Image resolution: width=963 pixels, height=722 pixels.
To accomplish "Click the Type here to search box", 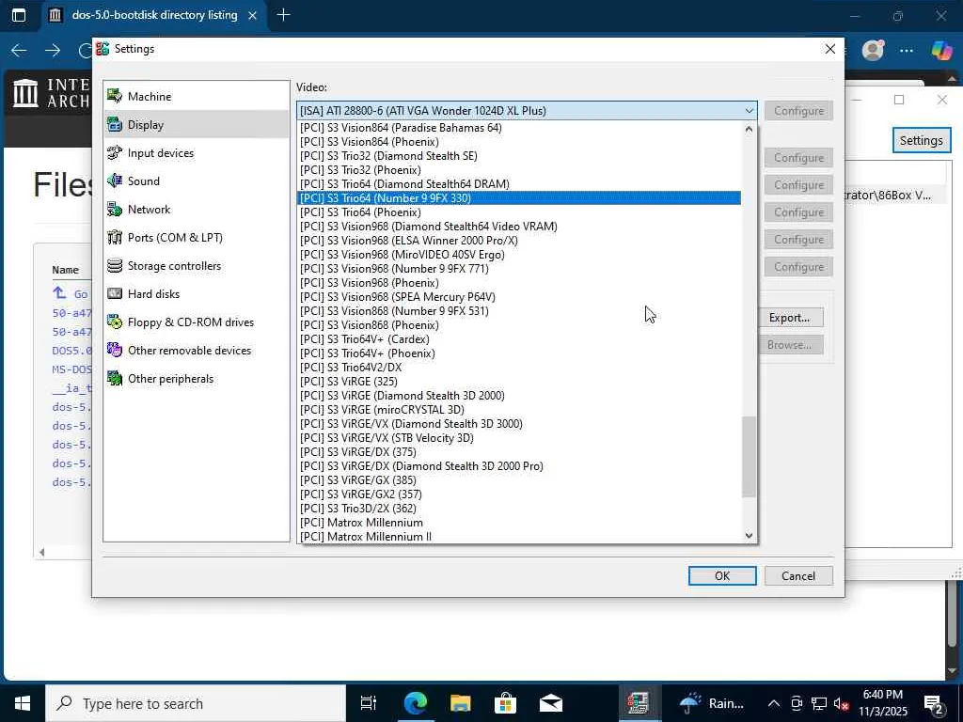I will [x=196, y=703].
